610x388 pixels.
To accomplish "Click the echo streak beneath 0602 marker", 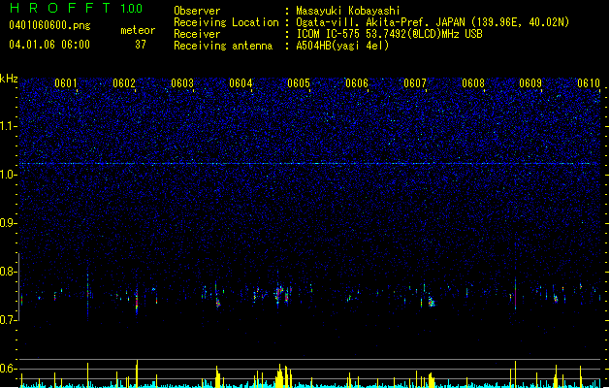I will [137, 302].
